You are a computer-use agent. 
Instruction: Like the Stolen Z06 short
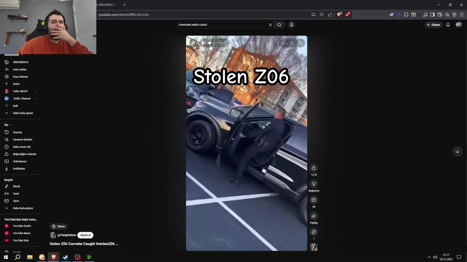[313, 168]
